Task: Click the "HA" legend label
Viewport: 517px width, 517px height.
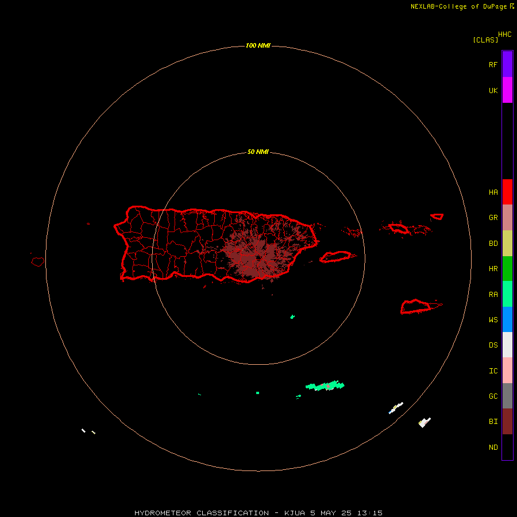Action: (x=493, y=192)
